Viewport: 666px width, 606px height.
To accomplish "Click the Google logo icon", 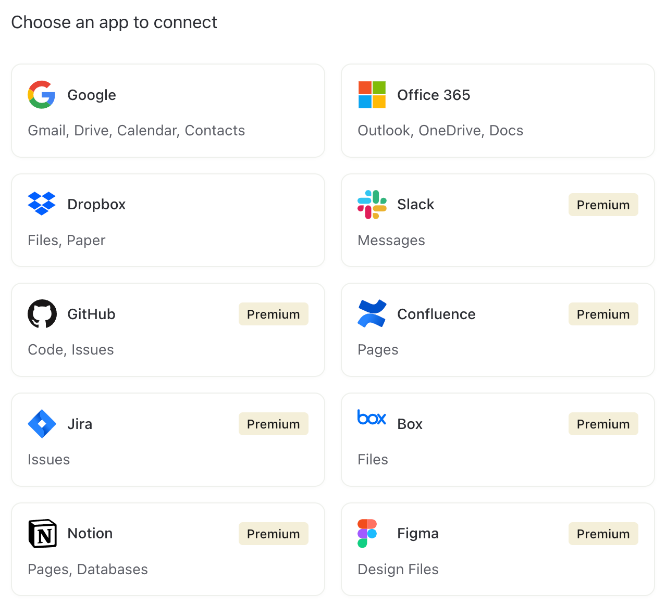I will (x=41, y=95).
